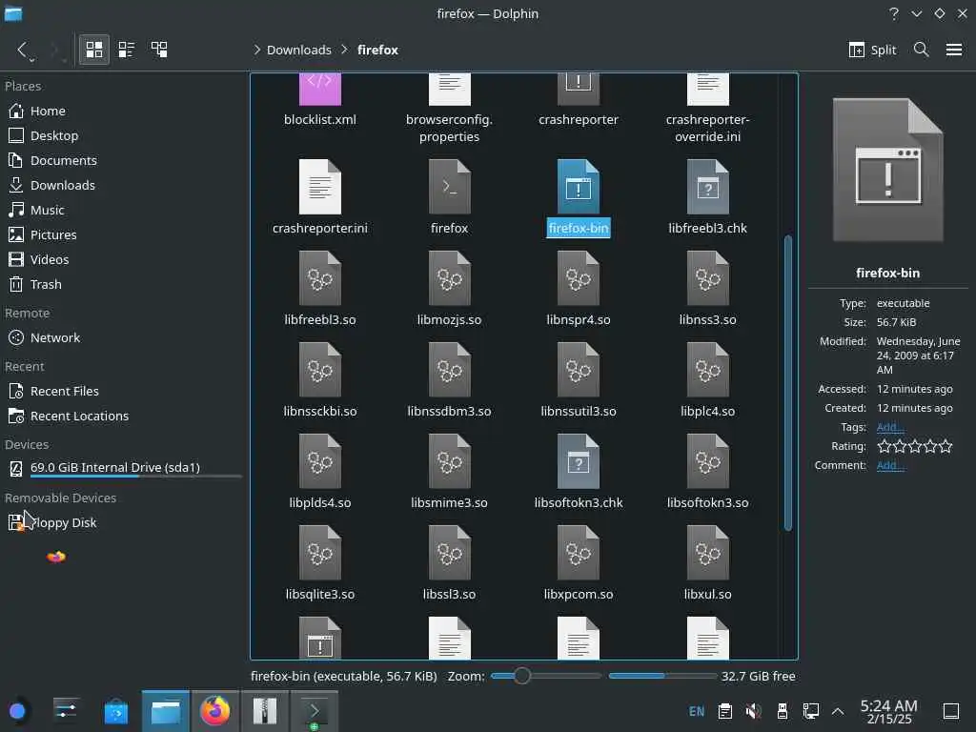Select libsoftokn3.chk file

pos(579,473)
